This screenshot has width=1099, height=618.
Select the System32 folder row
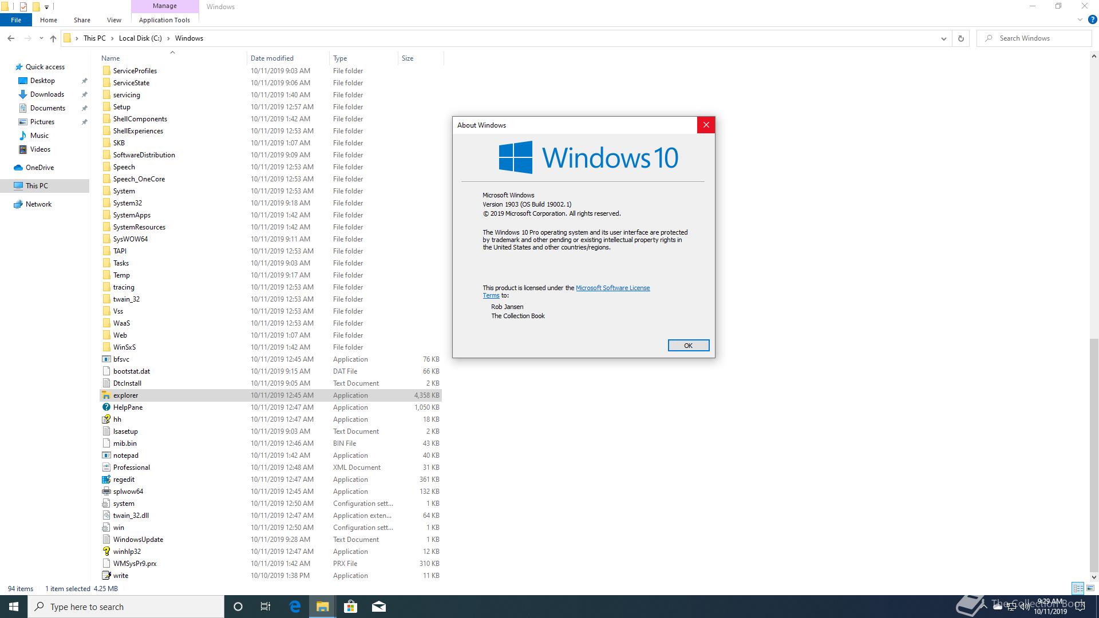point(270,203)
